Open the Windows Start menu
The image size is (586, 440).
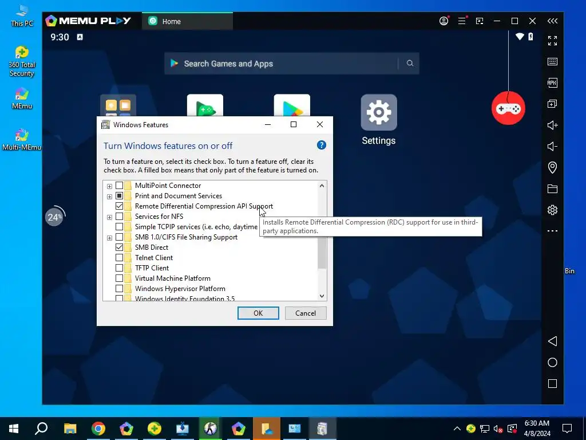click(14, 429)
